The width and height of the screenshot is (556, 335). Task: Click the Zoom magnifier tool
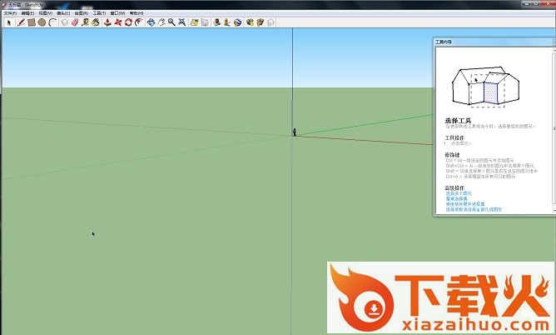[x=171, y=22]
